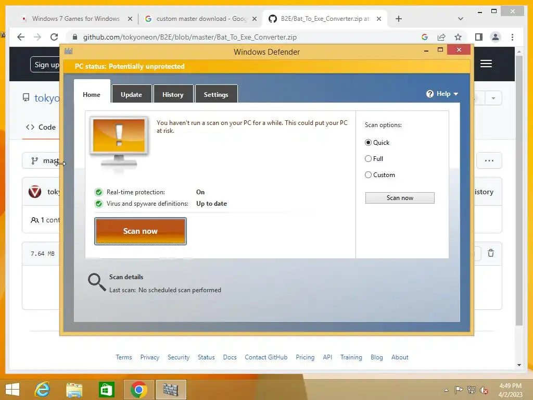The height and width of the screenshot is (400, 533).
Task: Show hidden system tray icons
Action: pyautogui.click(x=446, y=390)
